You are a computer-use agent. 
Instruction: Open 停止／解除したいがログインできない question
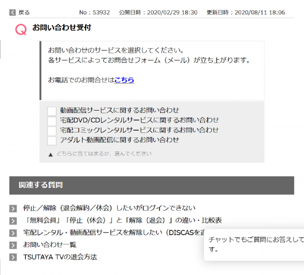click(109, 208)
